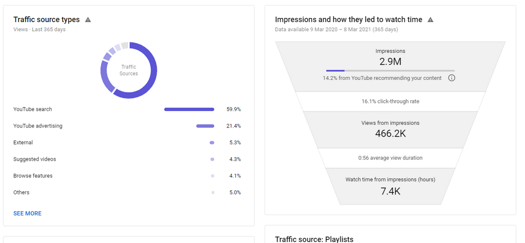Click the 16.1% click-through rate row
Screen dimensions: 525x243
(390, 101)
